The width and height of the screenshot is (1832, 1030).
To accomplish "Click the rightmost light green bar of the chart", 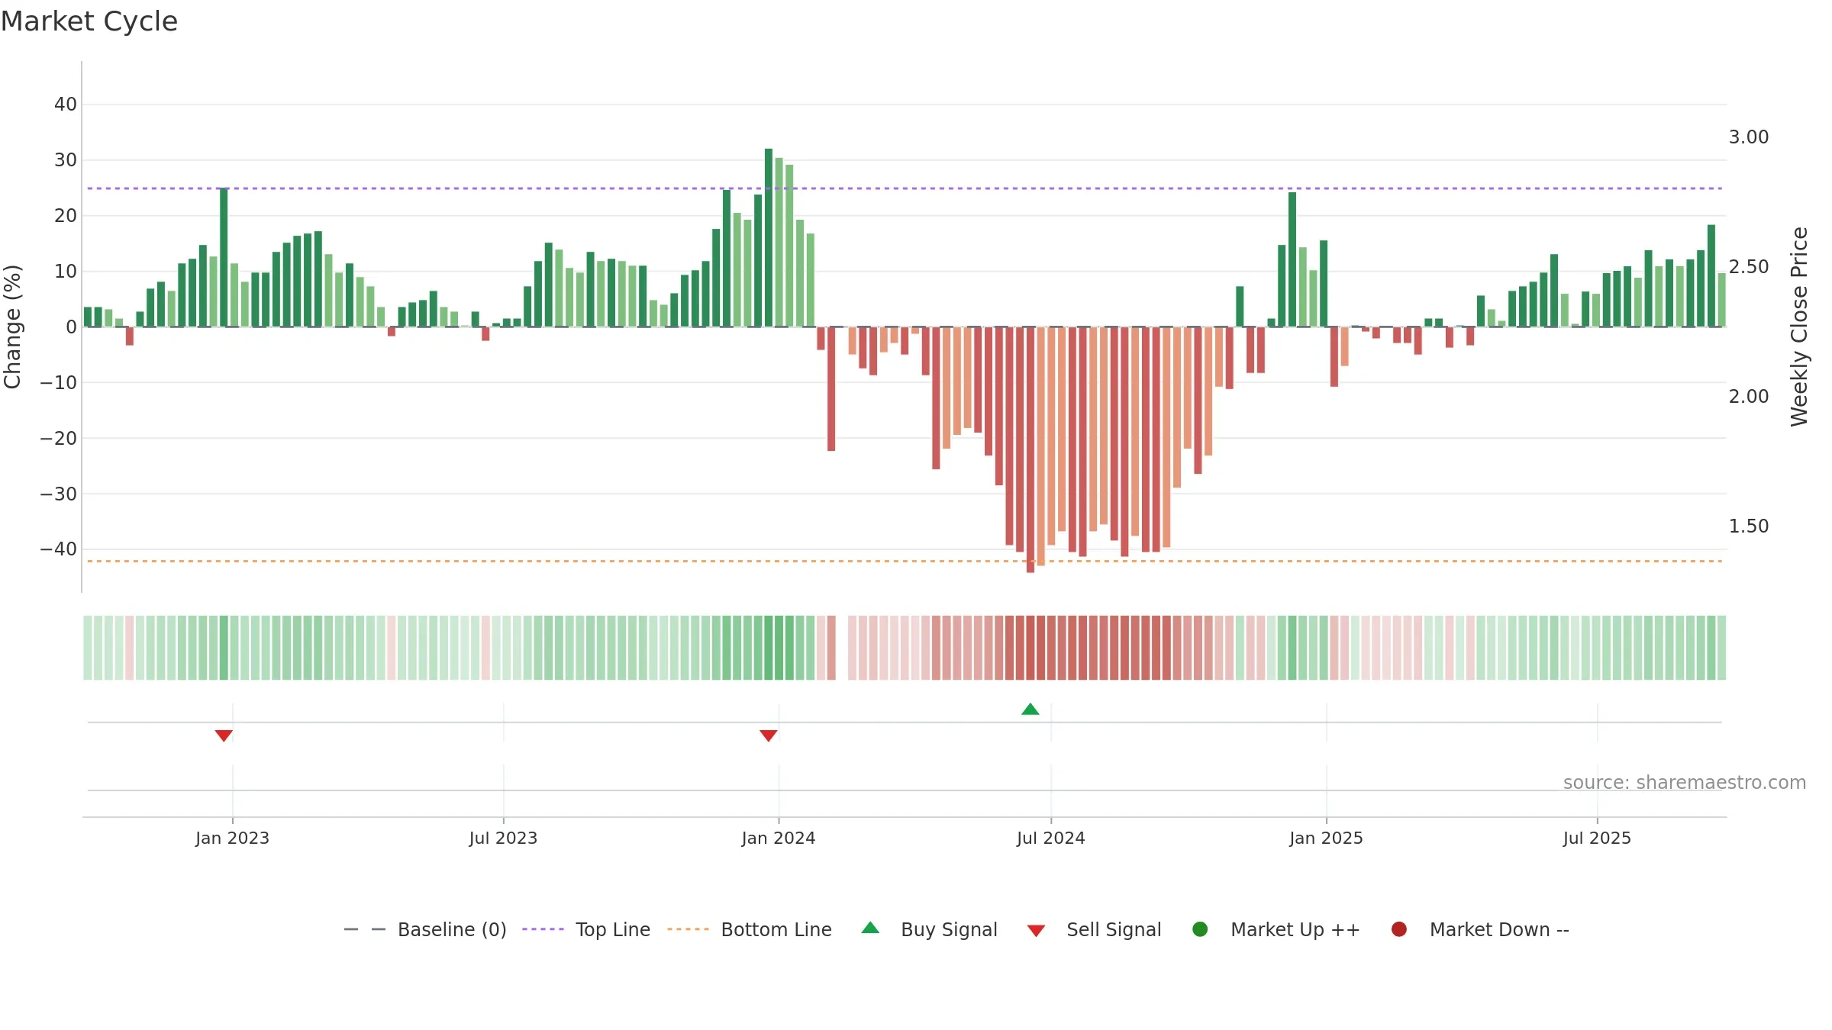I will point(1721,300).
